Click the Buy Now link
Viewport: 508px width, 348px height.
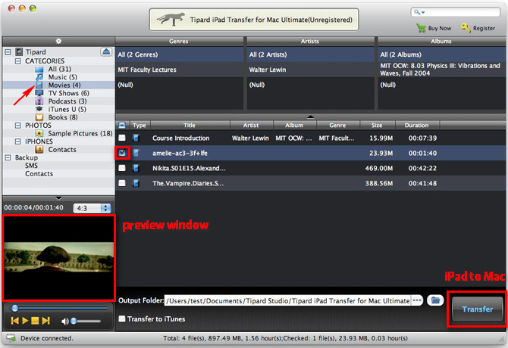[440, 28]
